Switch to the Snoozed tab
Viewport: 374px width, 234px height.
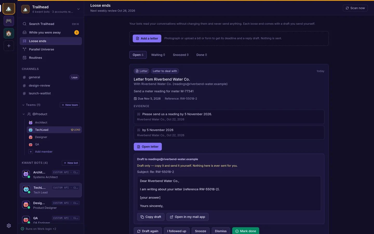[181, 55]
